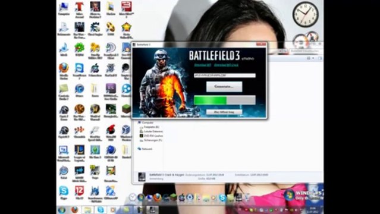Open the League of Legends shortcut
This screenshot has height=214, width=380.
click(79, 153)
